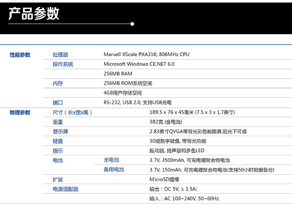Click the 重量 row label
This screenshot has height=204, width=292.
58,122
